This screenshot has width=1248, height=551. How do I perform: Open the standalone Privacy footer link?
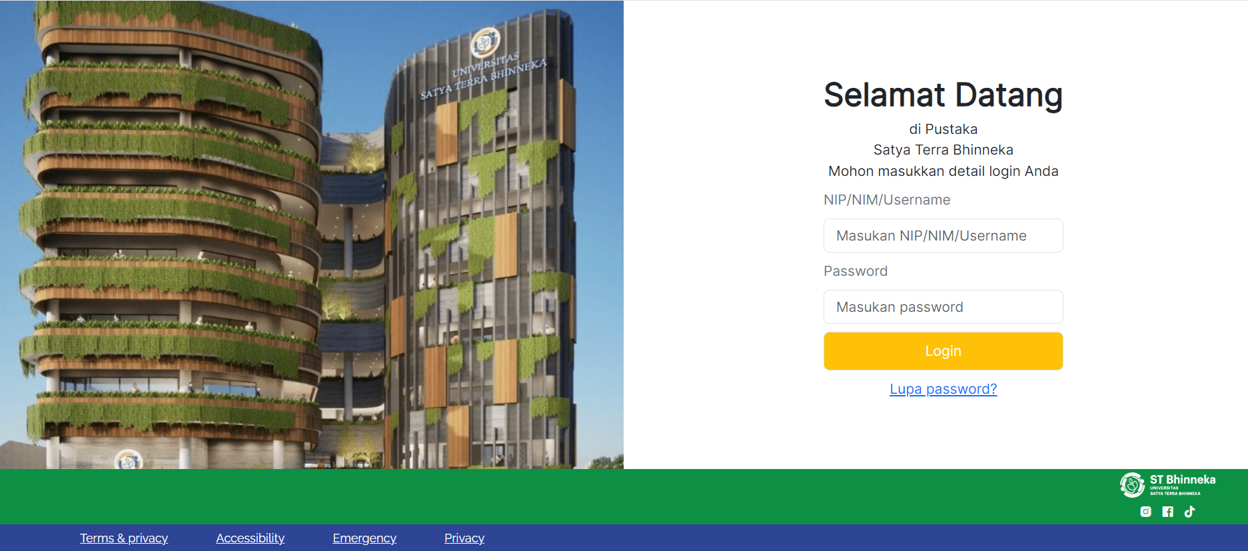(x=464, y=538)
